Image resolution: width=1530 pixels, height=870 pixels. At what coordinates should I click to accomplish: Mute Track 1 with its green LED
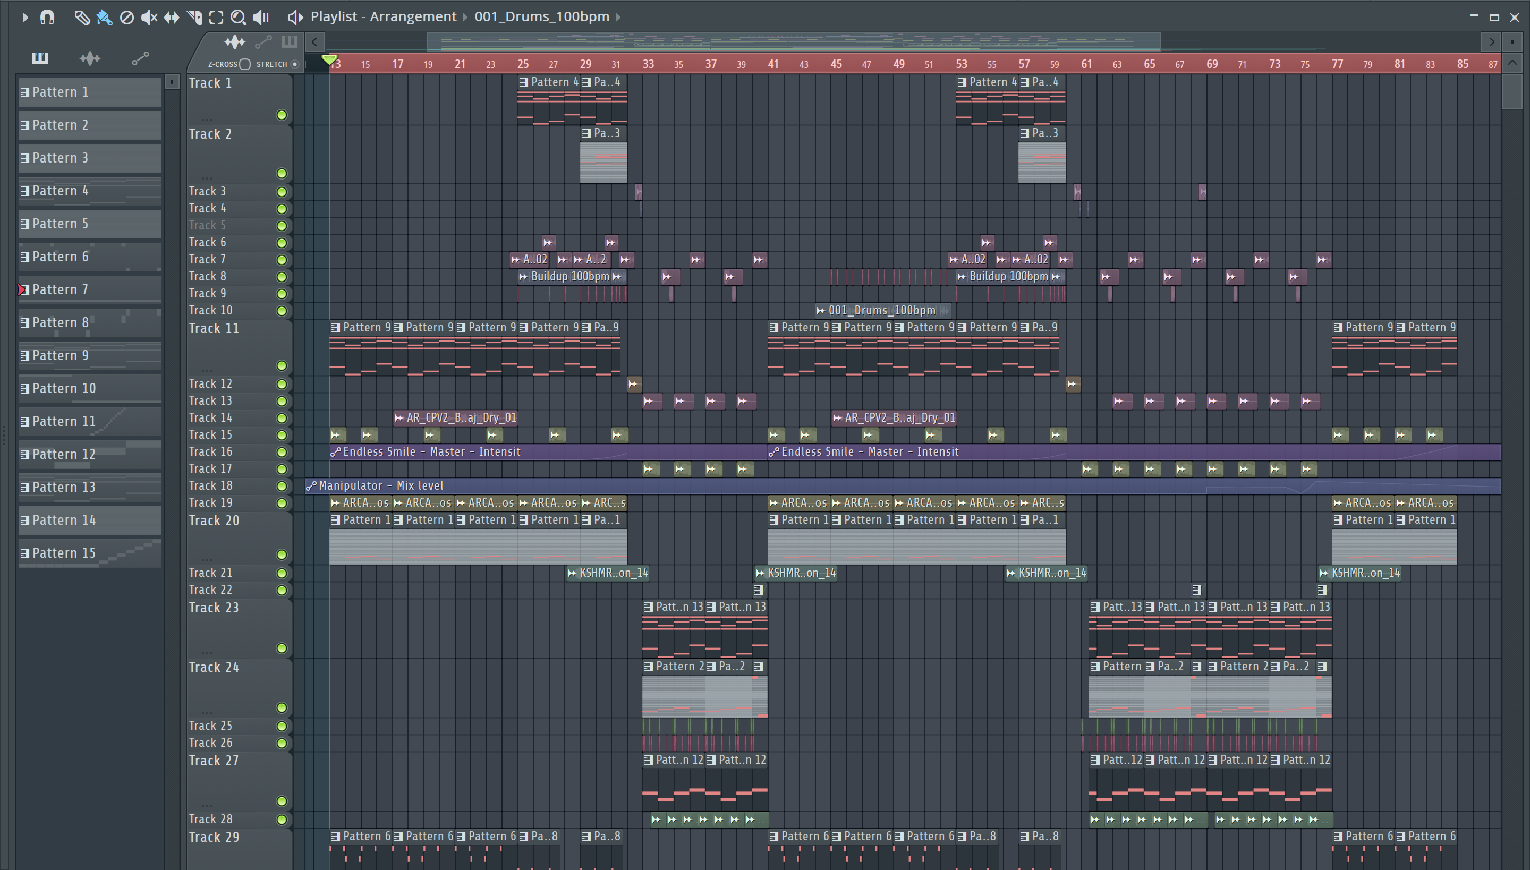coord(282,115)
